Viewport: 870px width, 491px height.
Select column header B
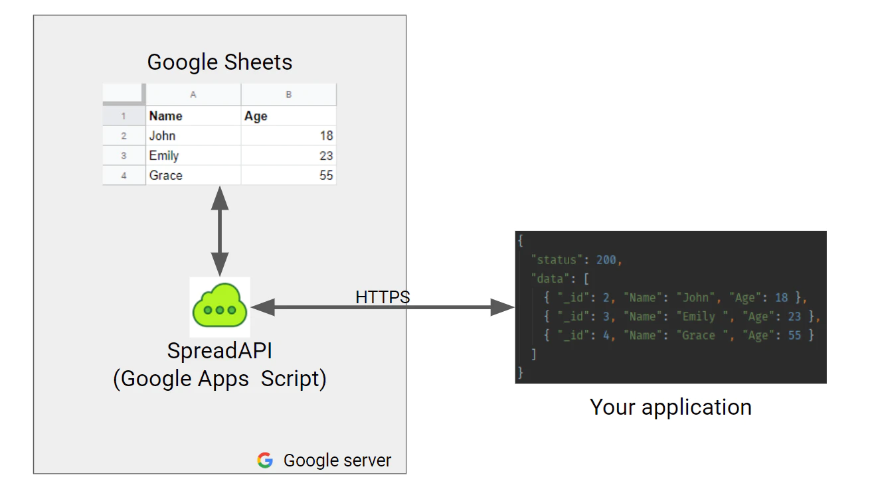click(x=289, y=95)
